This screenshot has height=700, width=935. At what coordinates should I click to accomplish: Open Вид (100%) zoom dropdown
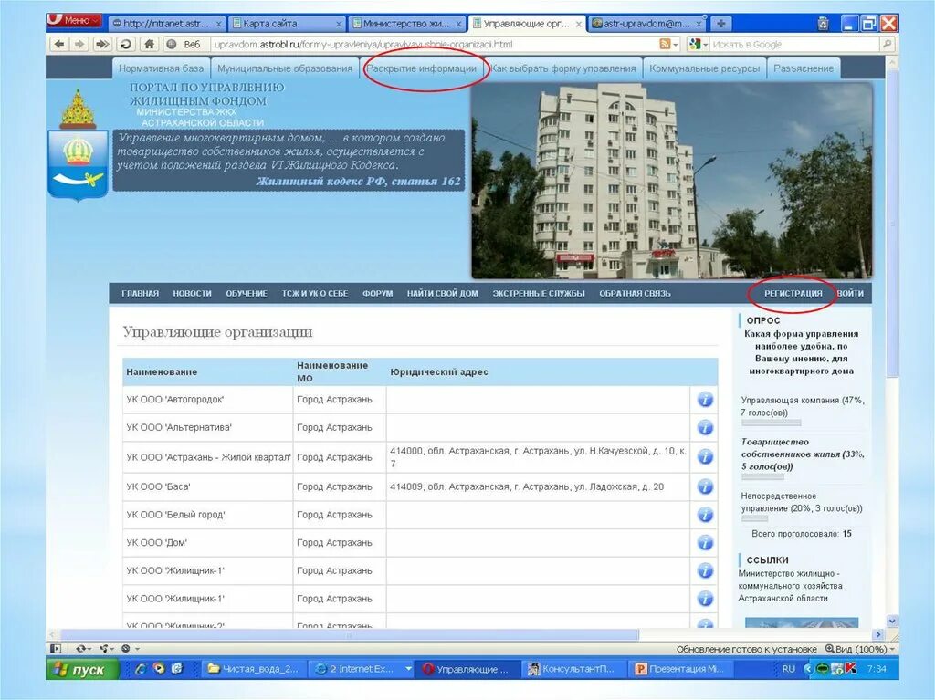pyautogui.click(x=859, y=649)
